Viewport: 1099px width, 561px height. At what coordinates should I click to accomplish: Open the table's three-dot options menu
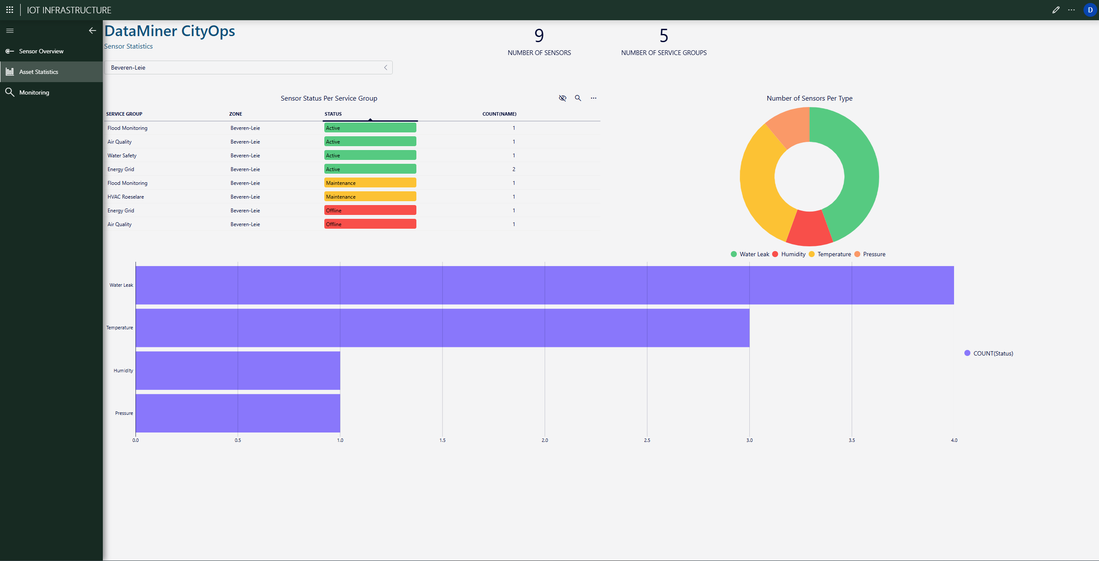593,98
